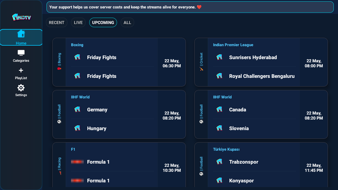Click the Categories label in sidebar
338x190 pixels.
click(21, 61)
